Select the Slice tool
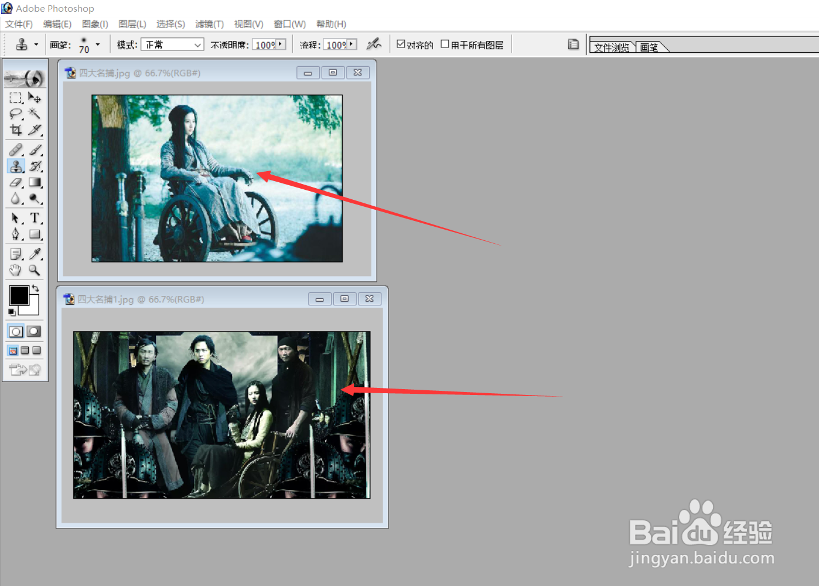Image resolution: width=819 pixels, height=586 pixels. pyautogui.click(x=35, y=130)
